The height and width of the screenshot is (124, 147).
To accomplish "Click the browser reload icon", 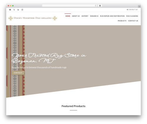I will pos(96,6).
